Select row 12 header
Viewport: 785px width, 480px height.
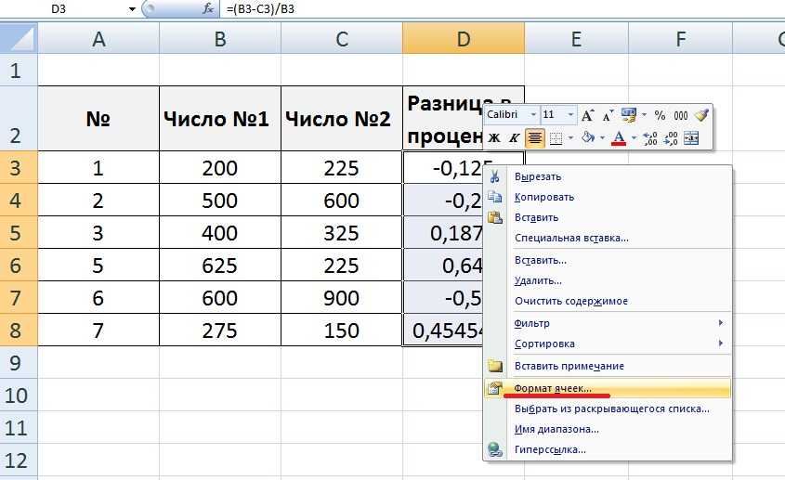pyautogui.click(x=19, y=460)
